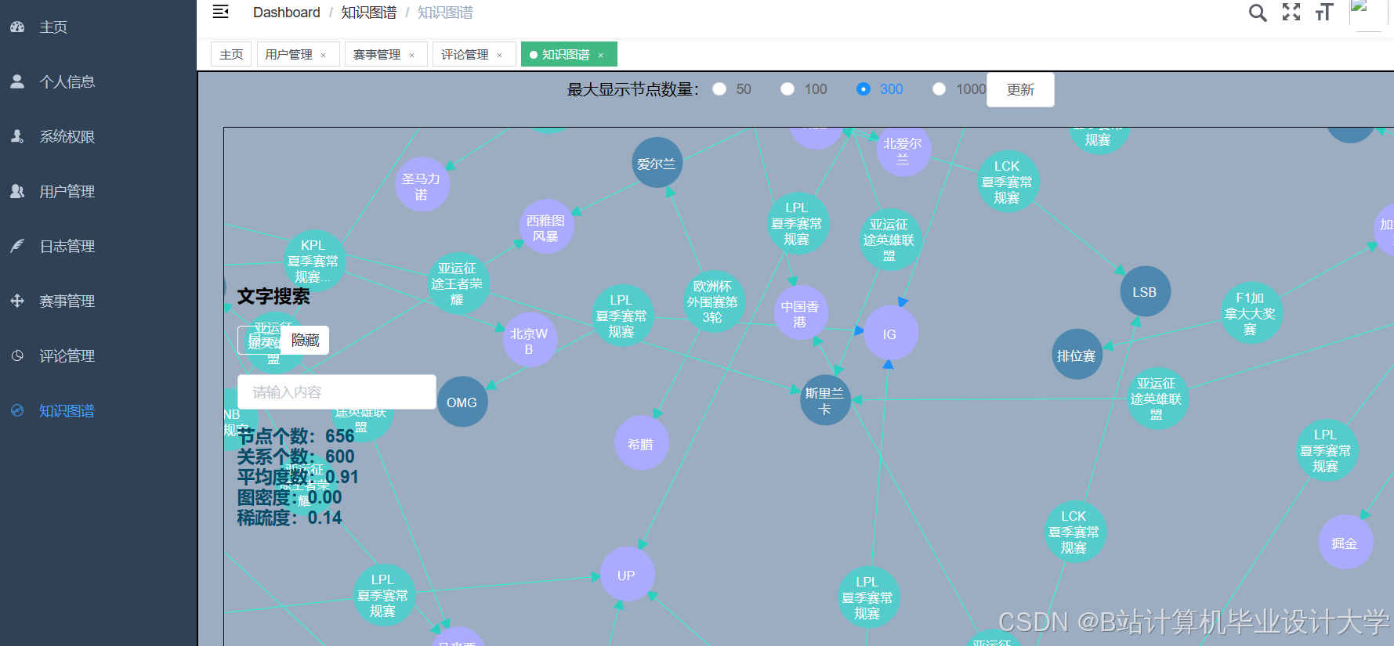Open the user avatar menu
Image resolution: width=1394 pixels, height=646 pixels.
click(1368, 15)
